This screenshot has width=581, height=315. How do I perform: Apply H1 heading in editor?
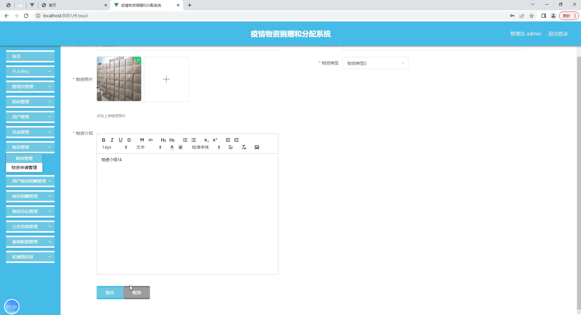[163, 140]
